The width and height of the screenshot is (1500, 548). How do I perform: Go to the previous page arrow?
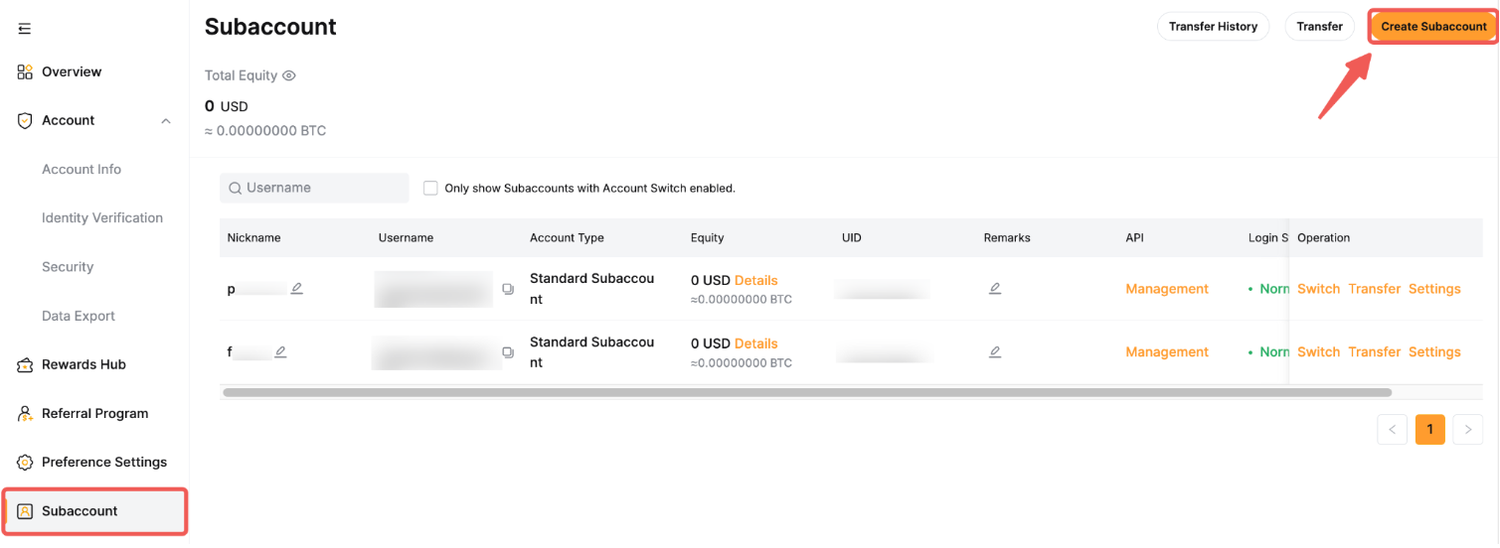click(1392, 430)
